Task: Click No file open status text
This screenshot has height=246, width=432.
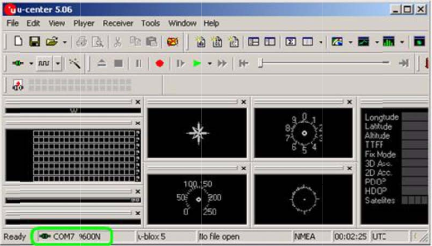Action: click(x=219, y=236)
